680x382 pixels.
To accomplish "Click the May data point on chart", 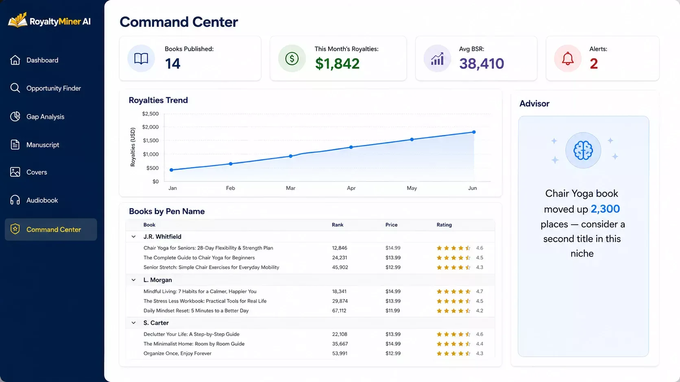I will 412,140.
